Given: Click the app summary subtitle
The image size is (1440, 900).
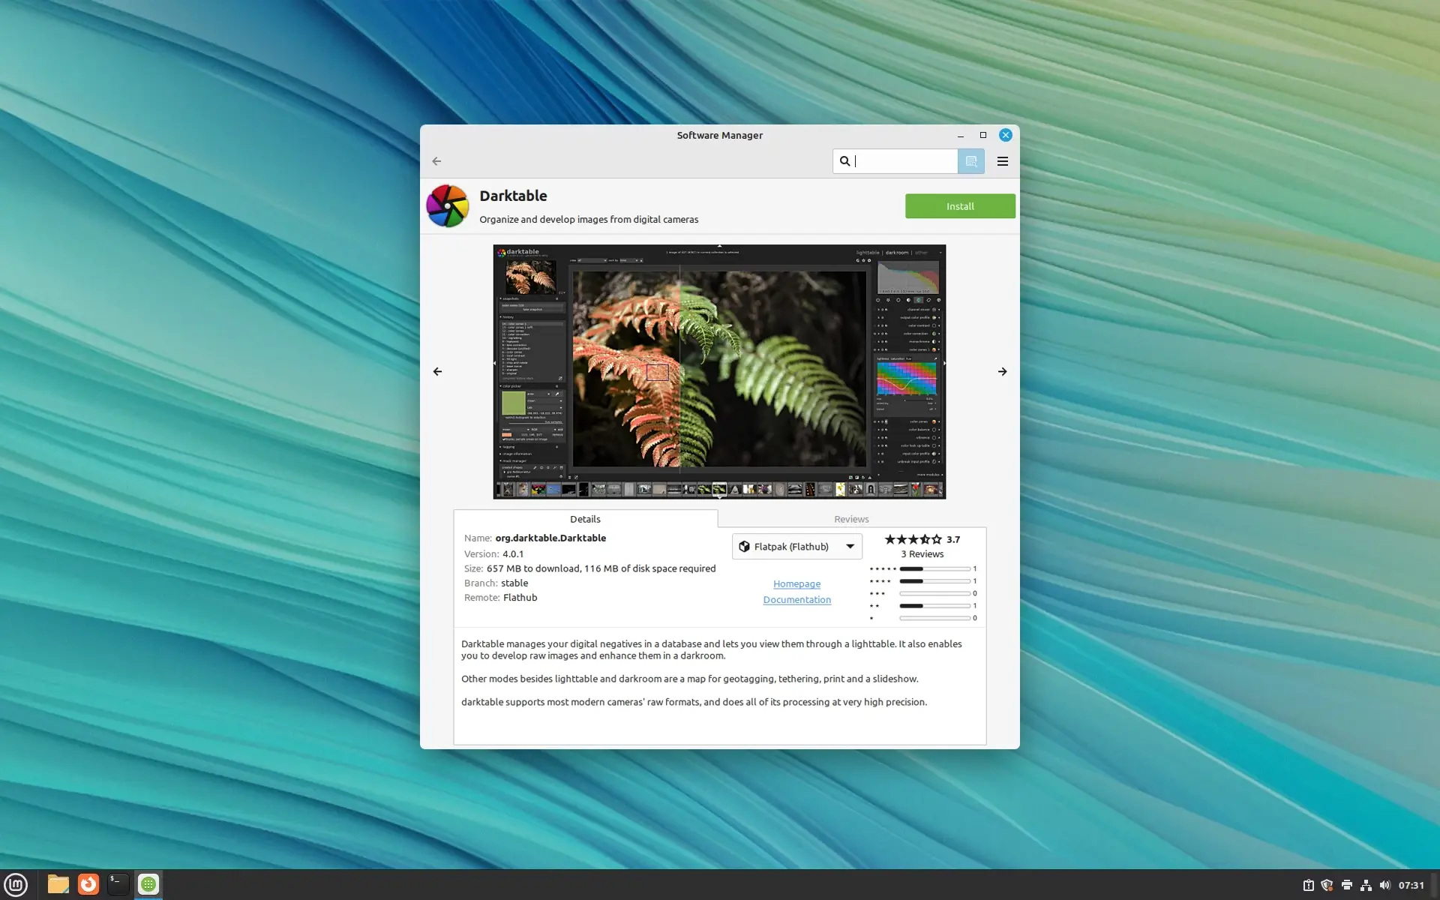Looking at the screenshot, I should pos(589,220).
